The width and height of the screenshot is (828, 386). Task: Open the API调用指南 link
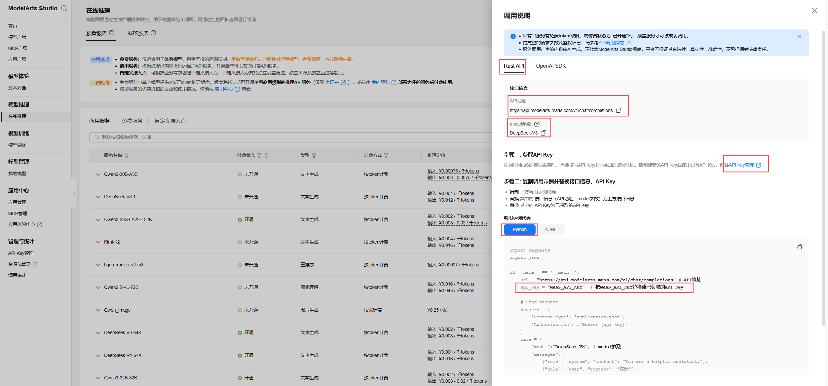click(611, 43)
